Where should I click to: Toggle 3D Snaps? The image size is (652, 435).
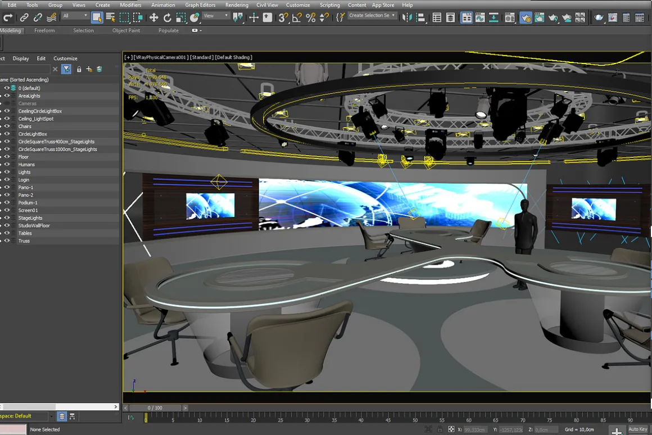[283, 17]
